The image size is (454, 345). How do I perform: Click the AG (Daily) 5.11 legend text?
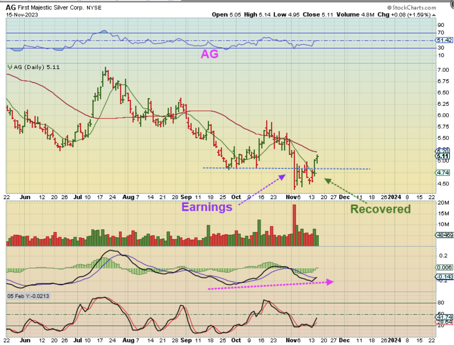[36, 67]
